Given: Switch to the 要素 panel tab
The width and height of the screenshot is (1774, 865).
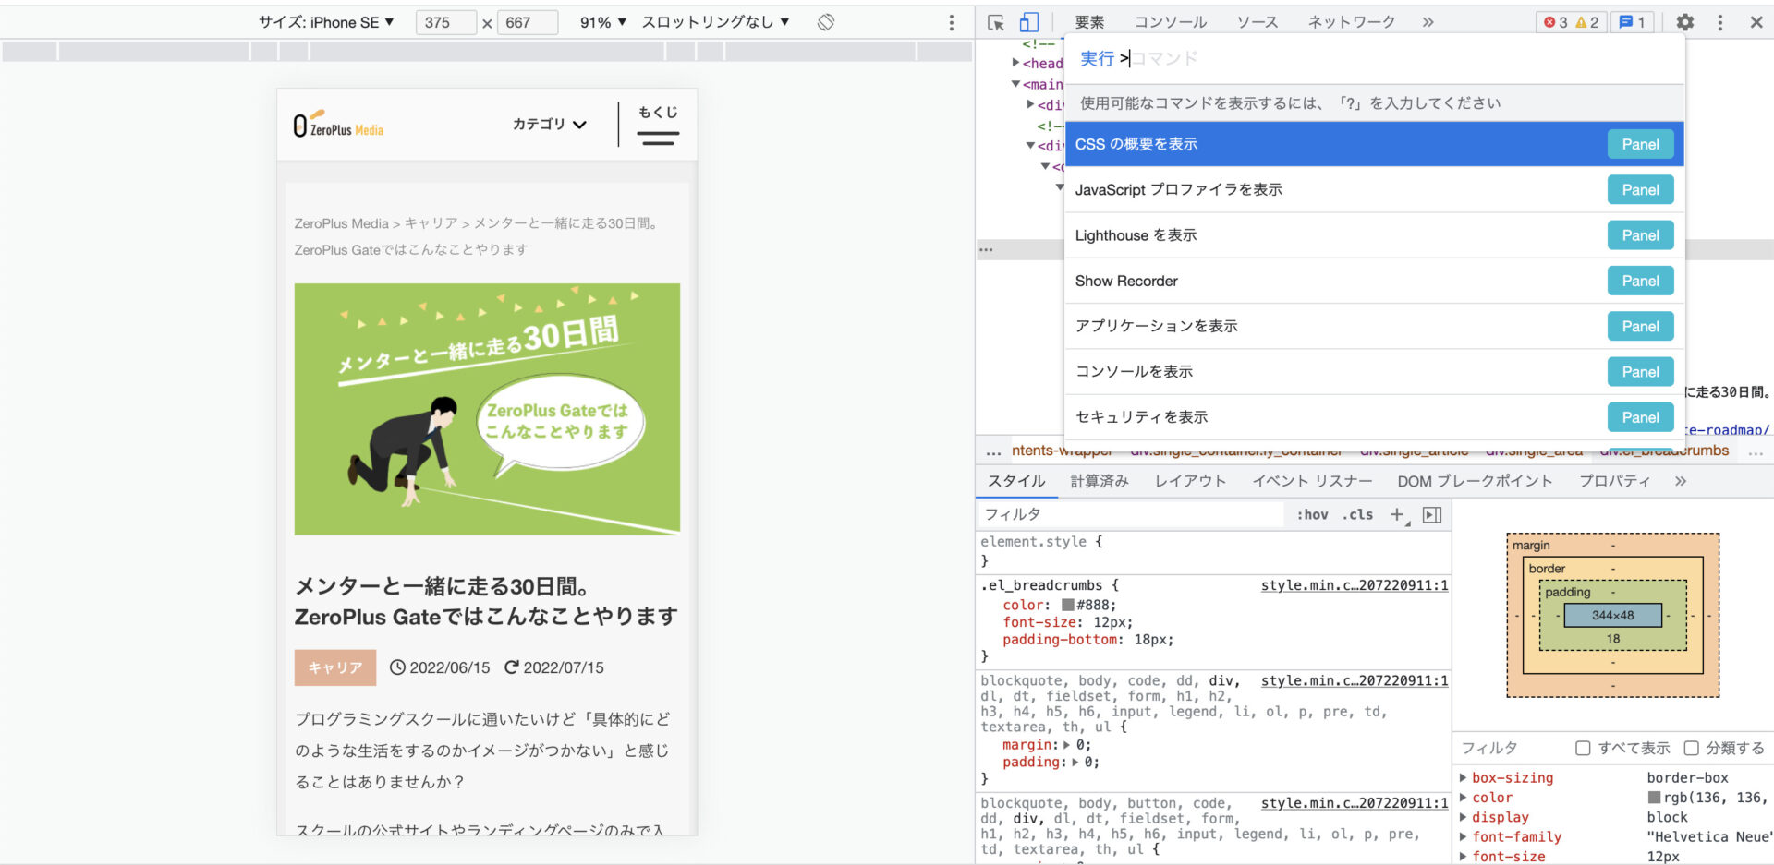Looking at the screenshot, I should [1089, 22].
